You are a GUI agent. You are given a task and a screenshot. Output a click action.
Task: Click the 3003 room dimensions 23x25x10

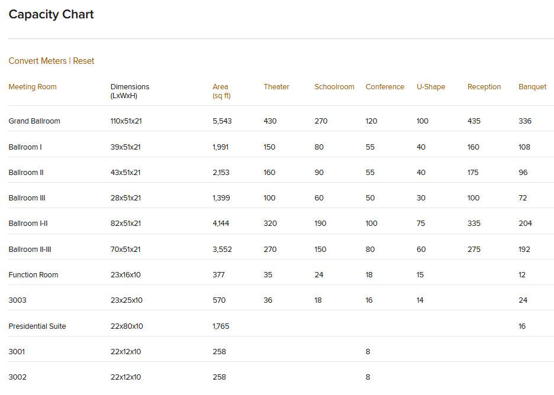click(127, 300)
